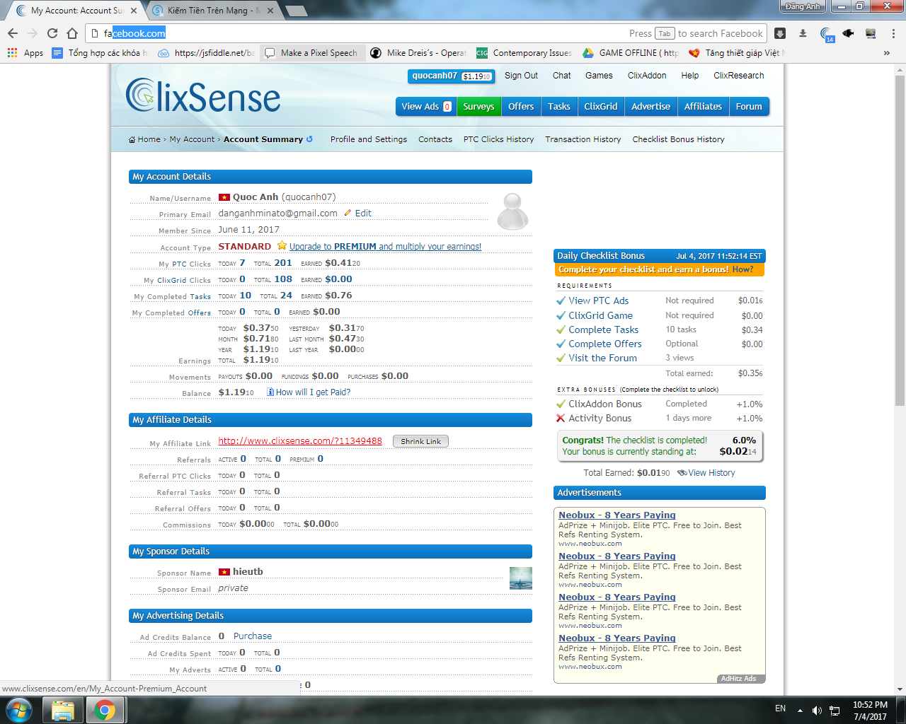
Task: Click Upgrade to PREMIUM link
Action: click(x=385, y=246)
